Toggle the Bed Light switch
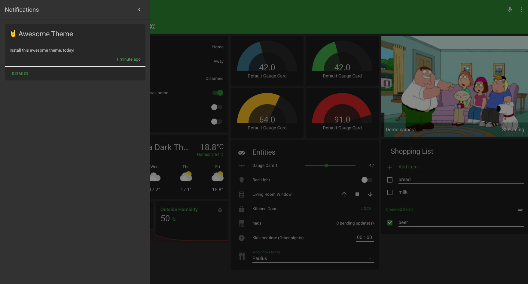The height and width of the screenshot is (284, 528). pos(367,180)
